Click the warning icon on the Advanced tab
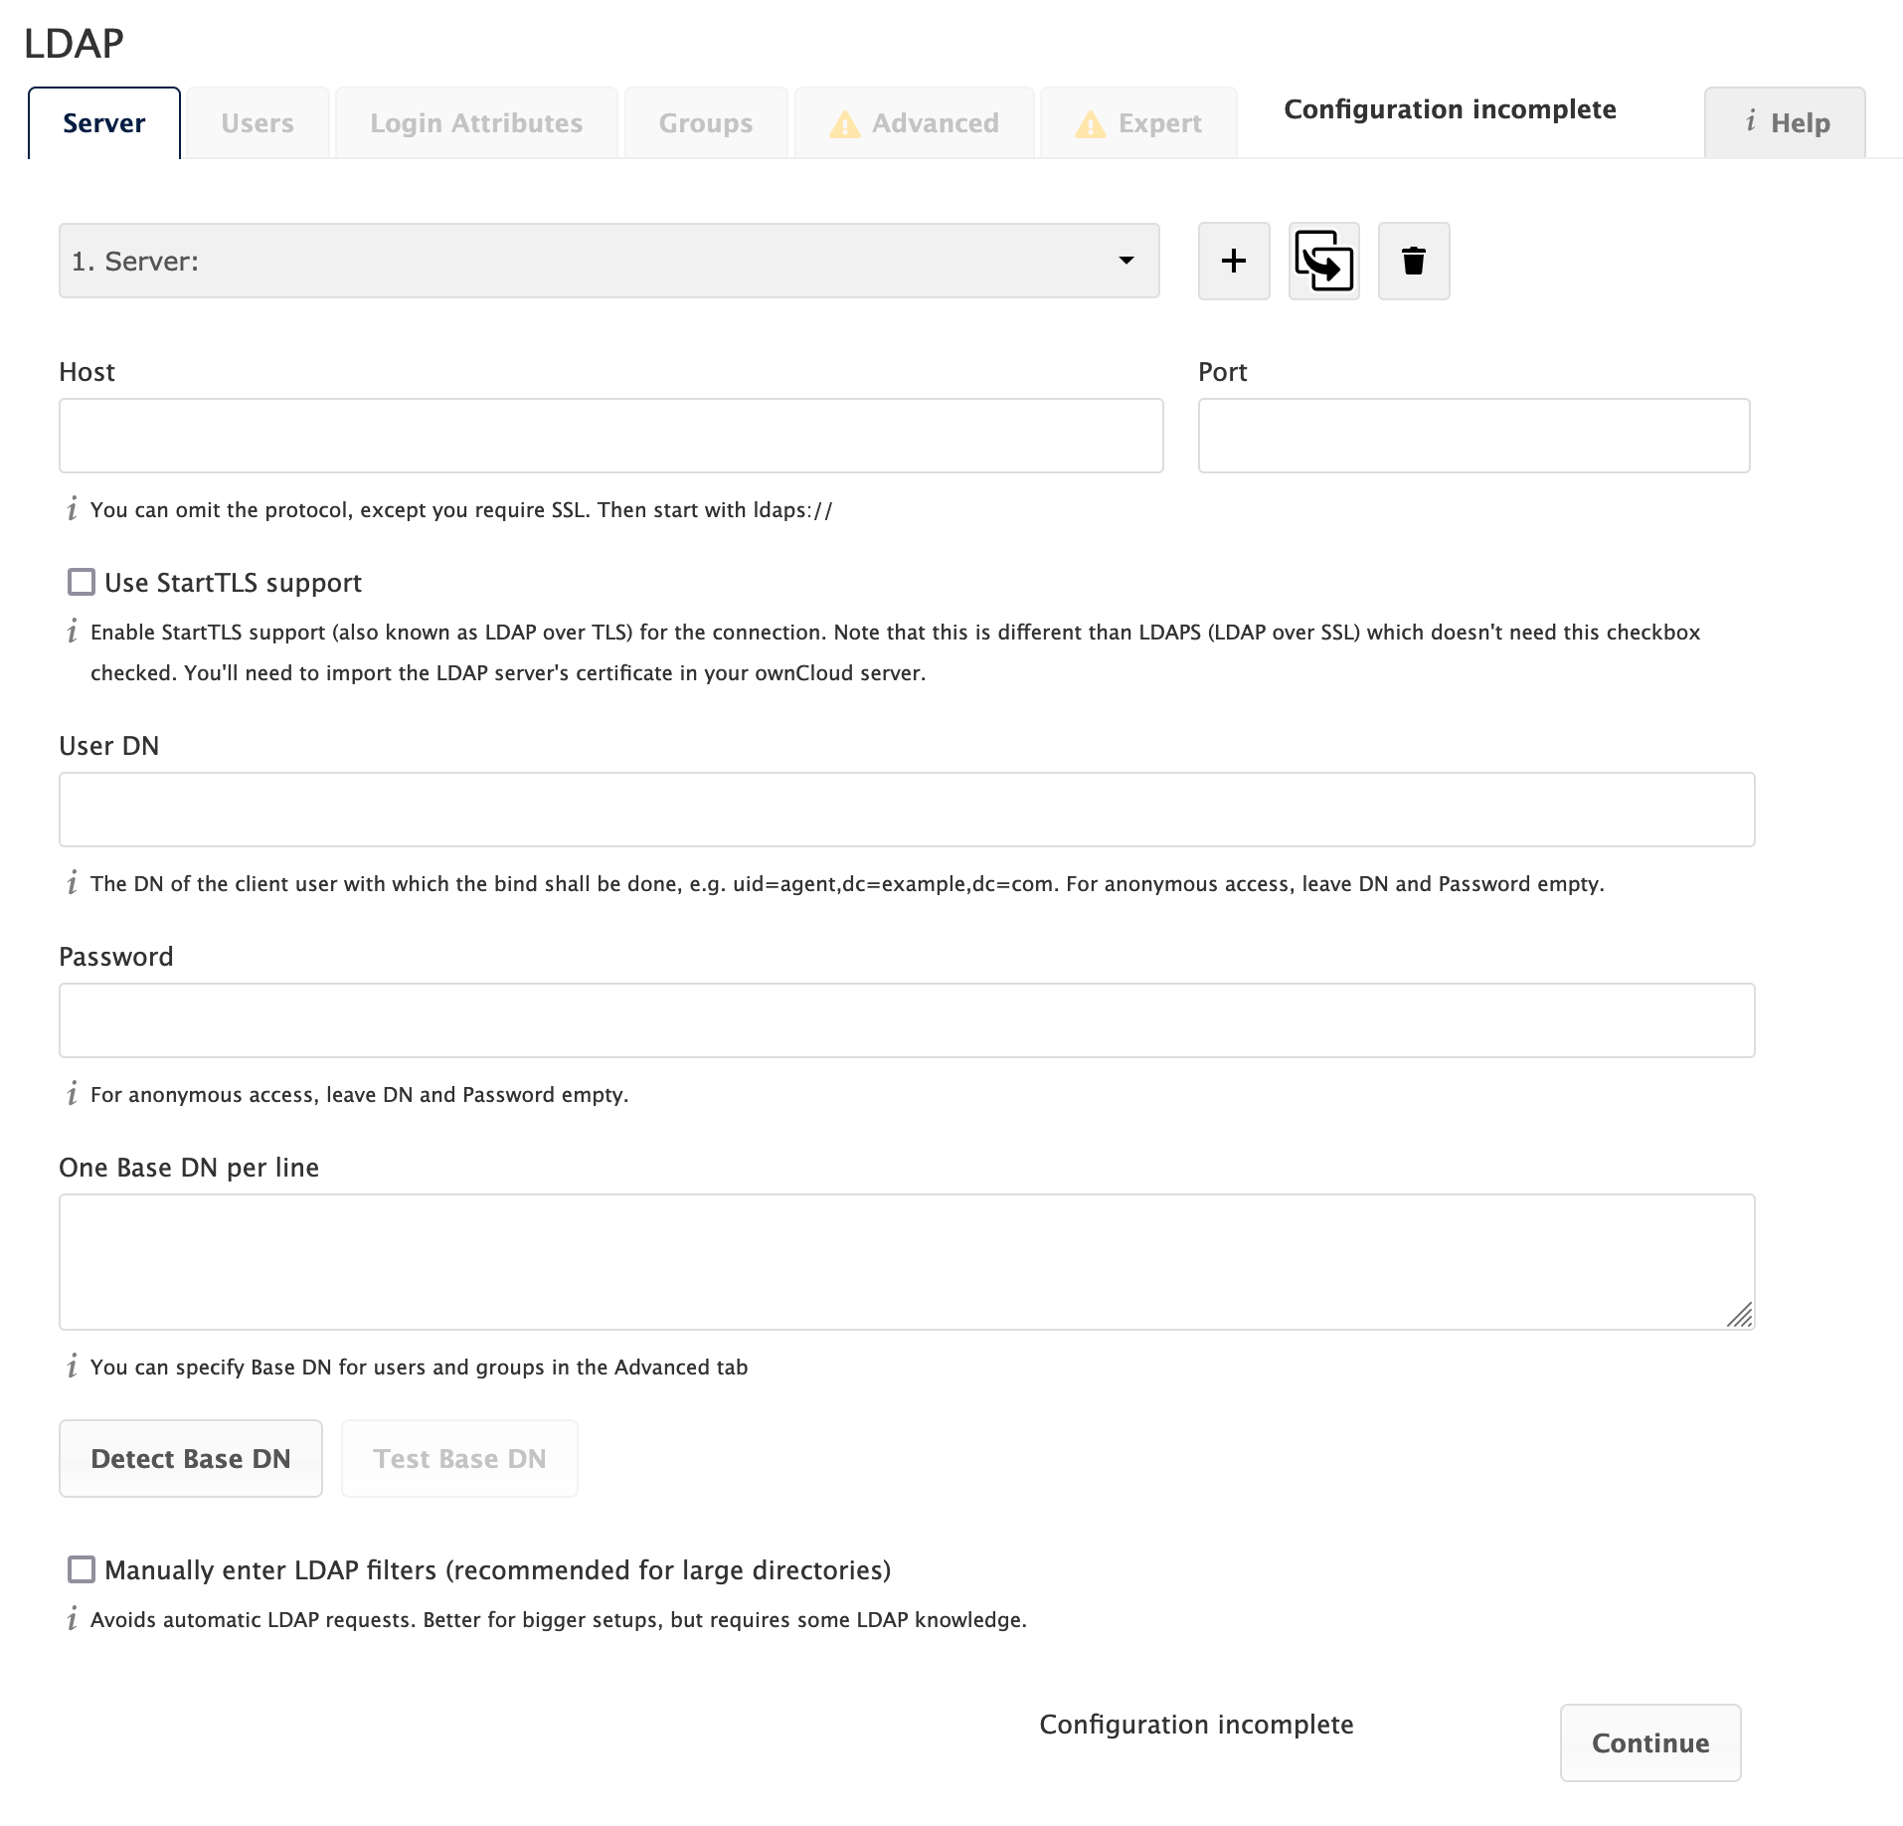 (844, 122)
